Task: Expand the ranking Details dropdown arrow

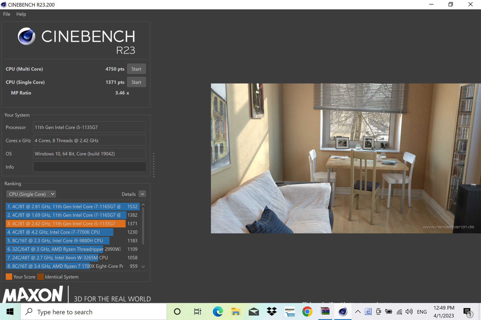Action: pyautogui.click(x=142, y=194)
